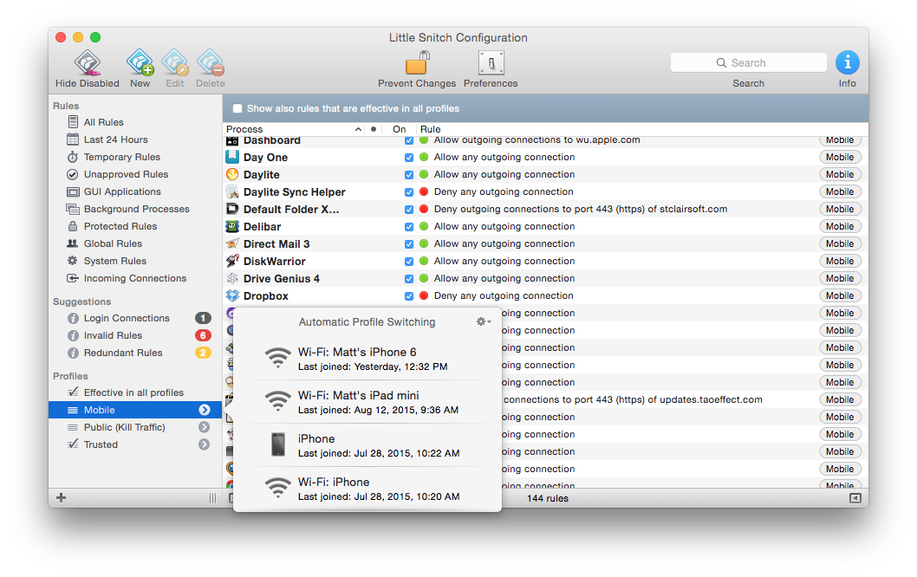
Task: Click Wi-Fi icon for Matt's iPhone 6
Action: 278,358
